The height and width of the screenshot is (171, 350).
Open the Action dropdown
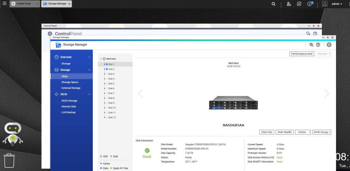coord(303,132)
